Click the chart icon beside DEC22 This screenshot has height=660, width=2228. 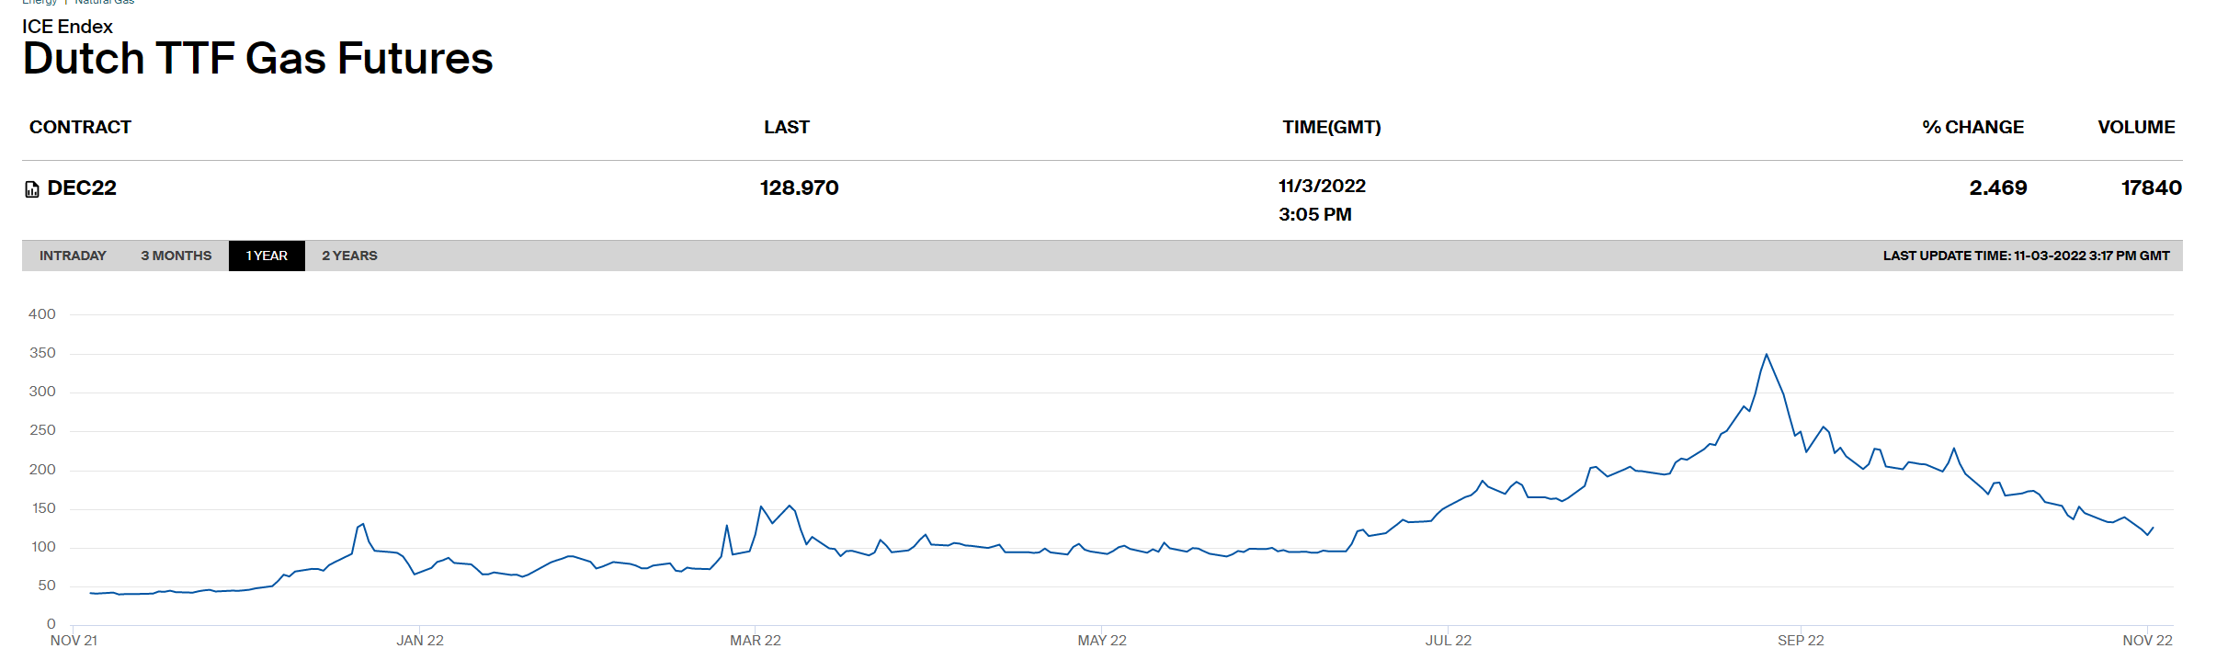point(32,189)
